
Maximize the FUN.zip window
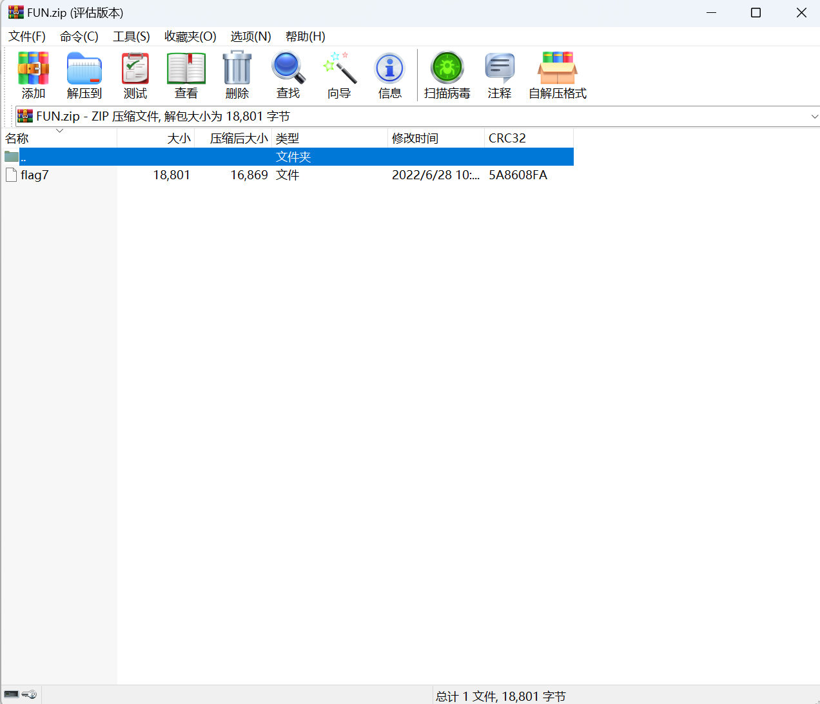pos(756,12)
